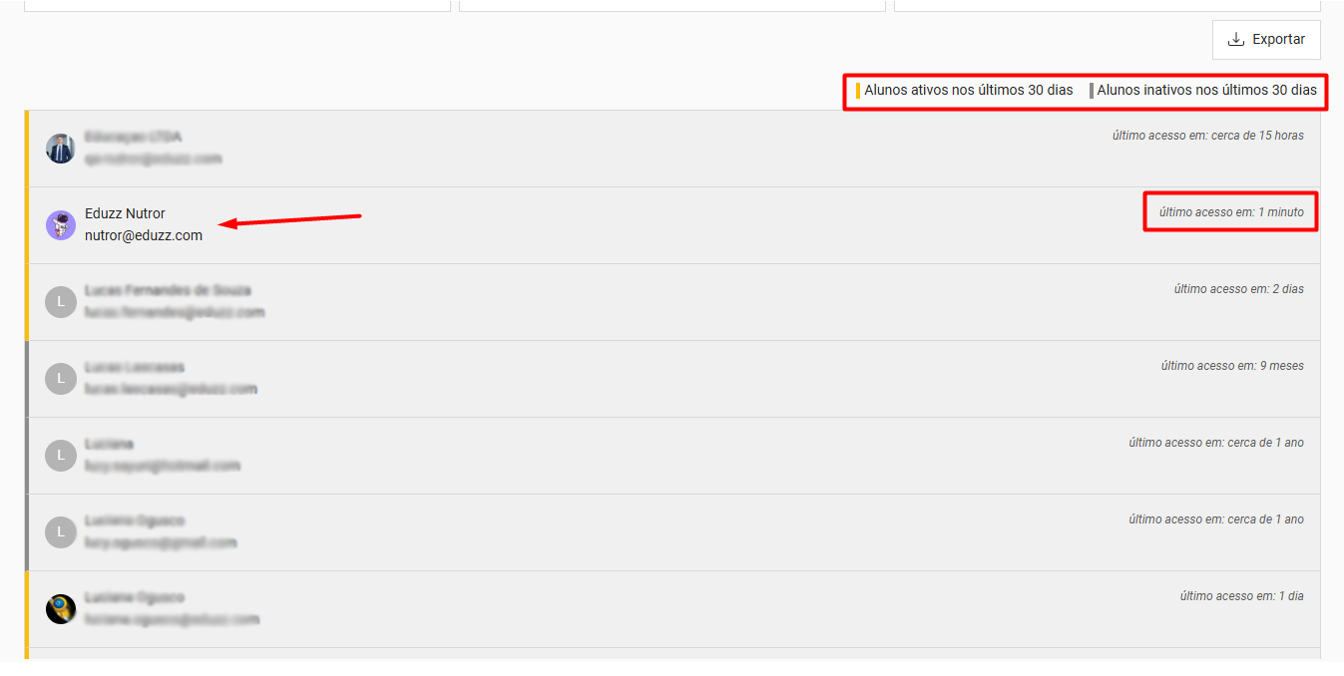This screenshot has height=676, width=1344.
Task: Click the 'último acesso em: 9 meses' text
Action: coord(1232,366)
